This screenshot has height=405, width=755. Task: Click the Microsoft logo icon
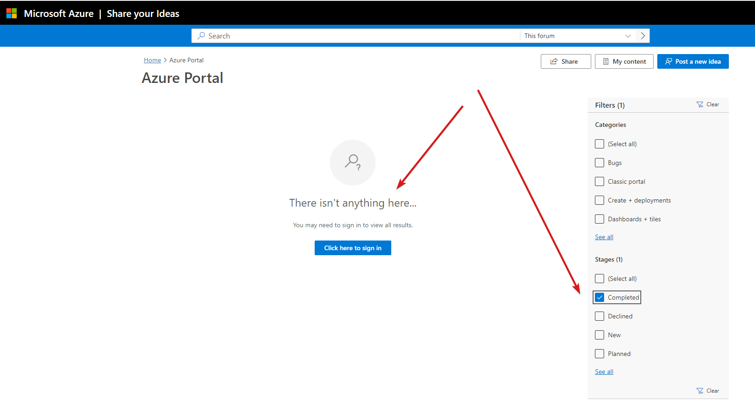(11, 13)
